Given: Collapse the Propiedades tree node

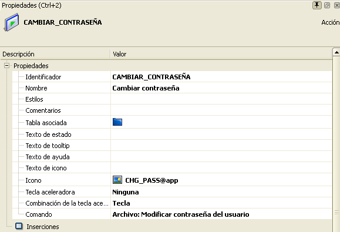Looking at the screenshot, I should point(6,65).
